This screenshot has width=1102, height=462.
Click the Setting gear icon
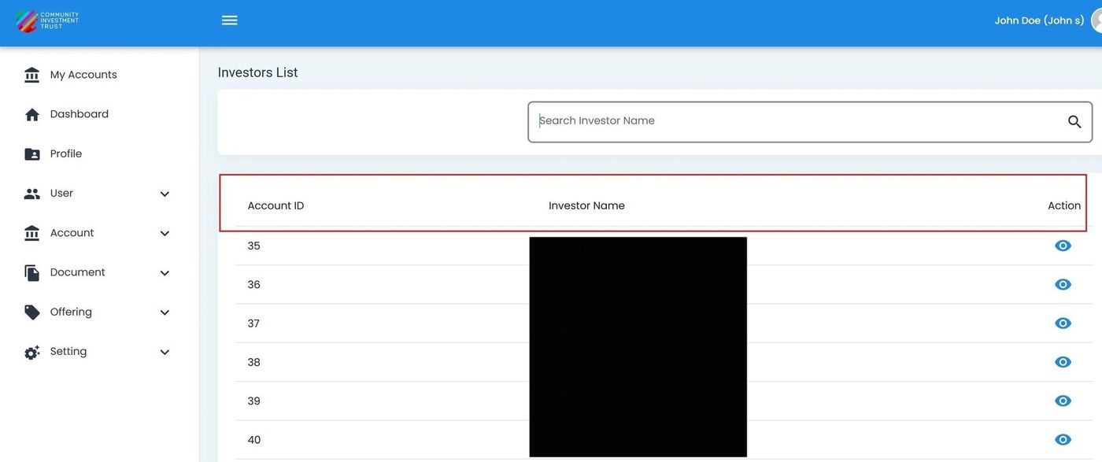tap(32, 353)
